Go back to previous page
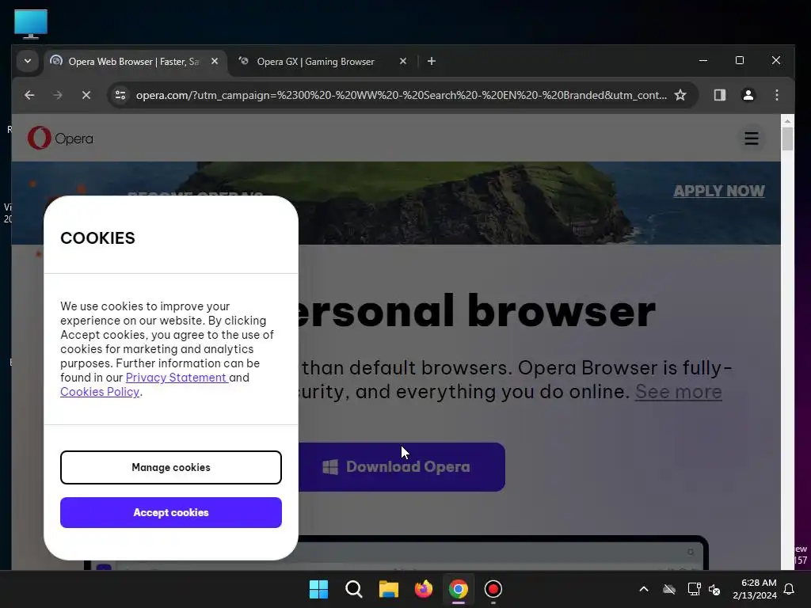The width and height of the screenshot is (811, 608). coord(29,95)
